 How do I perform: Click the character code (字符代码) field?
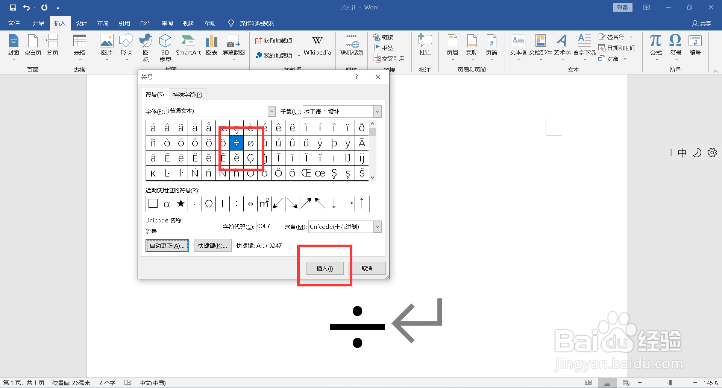point(268,227)
